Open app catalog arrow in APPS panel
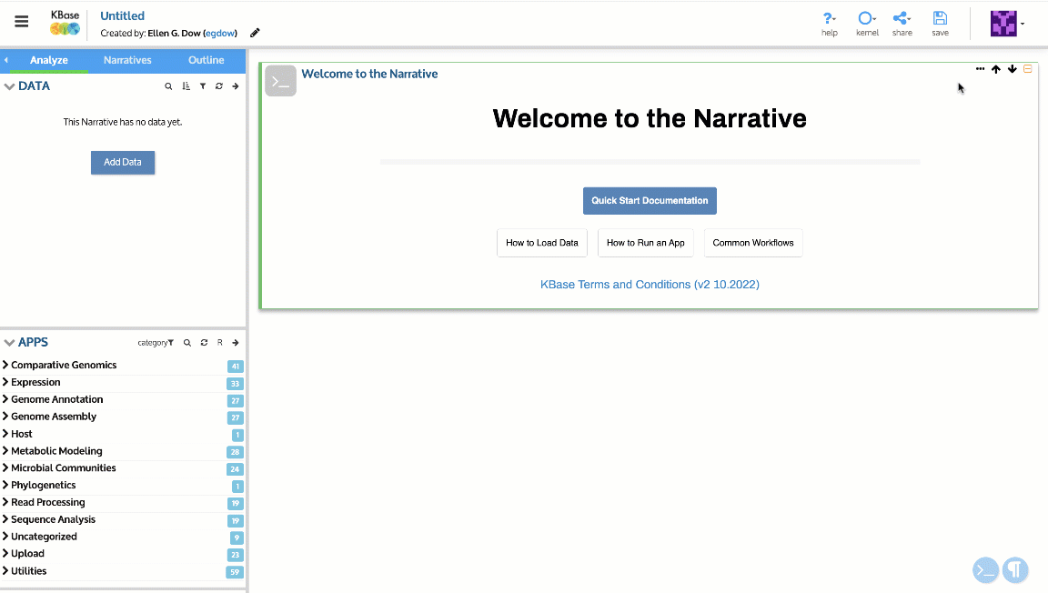1048x593 pixels. [236, 343]
